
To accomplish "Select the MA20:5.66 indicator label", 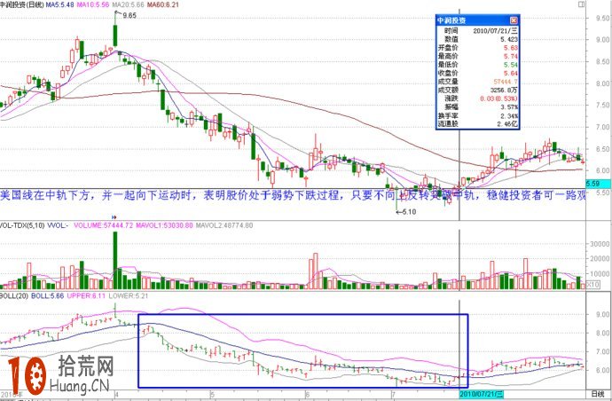I will (x=129, y=4).
